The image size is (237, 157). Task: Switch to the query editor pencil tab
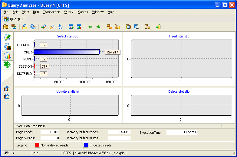pyautogui.click(x=8, y=37)
